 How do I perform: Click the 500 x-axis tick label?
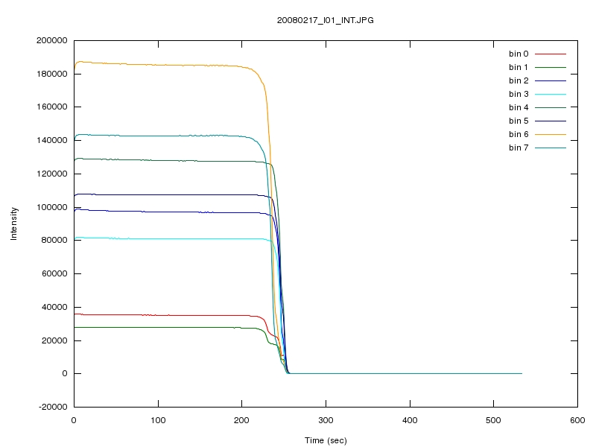(493, 420)
